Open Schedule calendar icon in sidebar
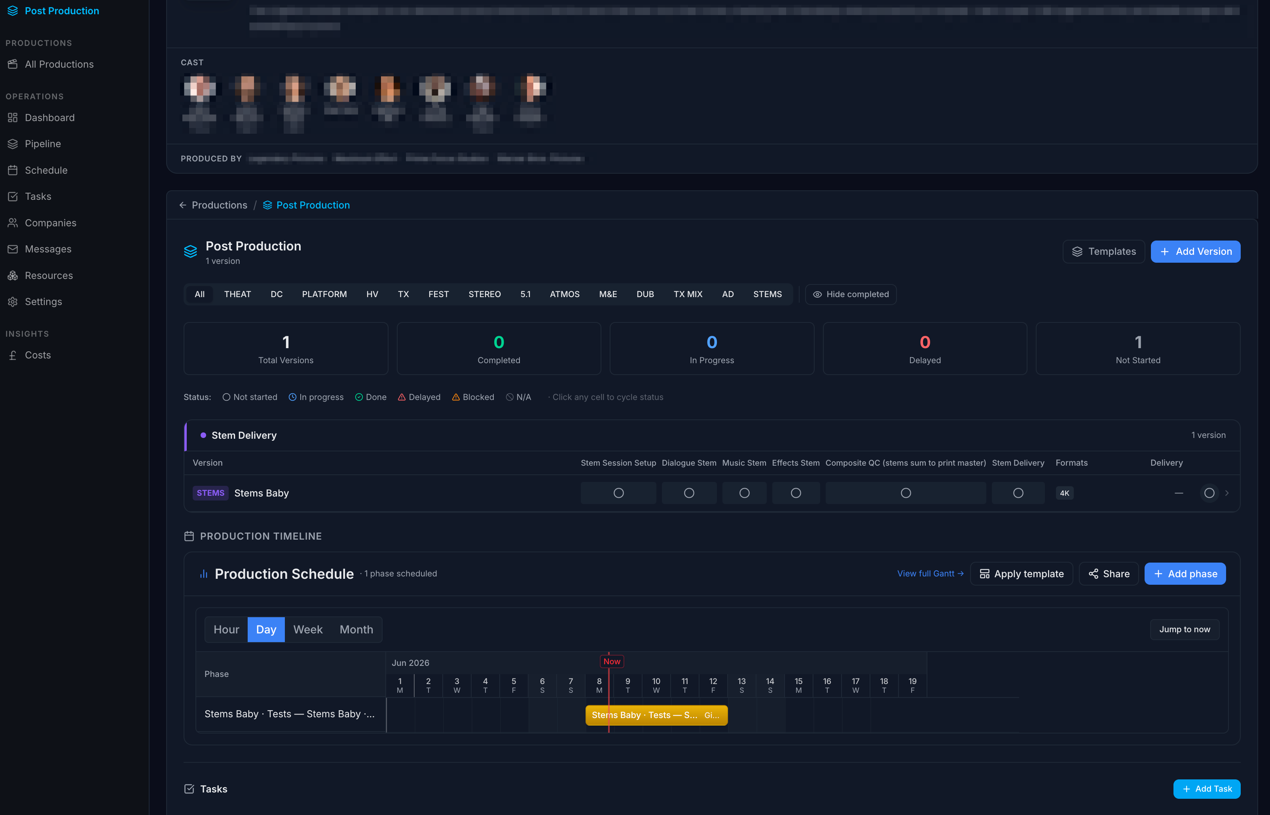 pos(13,171)
